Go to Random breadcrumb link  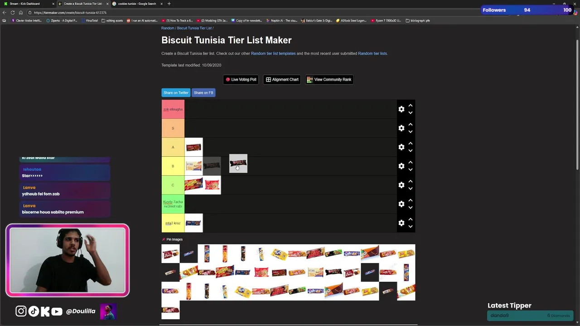168,28
